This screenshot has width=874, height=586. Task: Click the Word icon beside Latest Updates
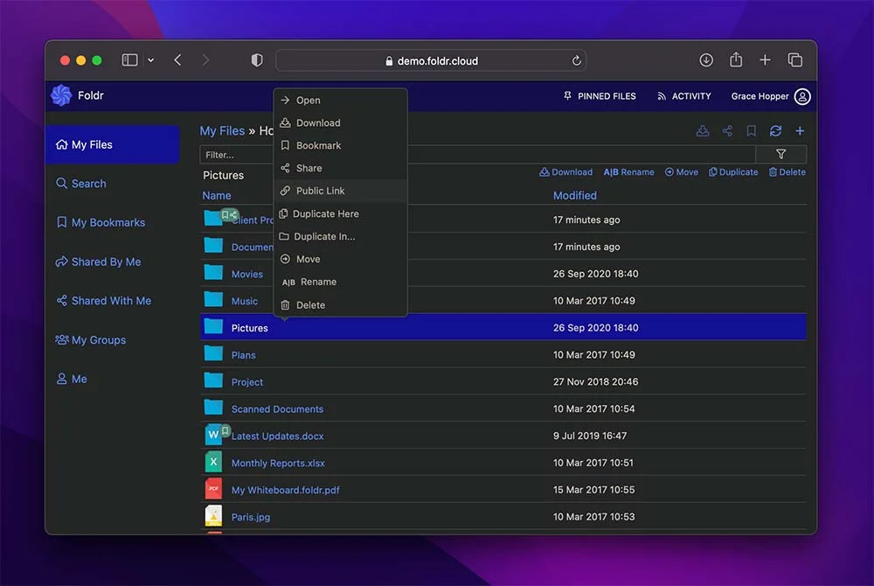point(213,435)
